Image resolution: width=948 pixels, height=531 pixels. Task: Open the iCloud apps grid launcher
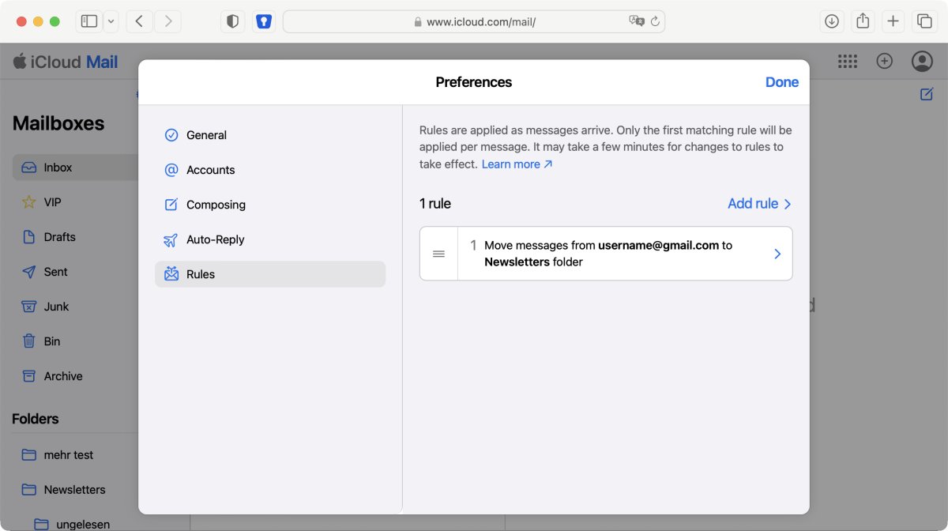(848, 62)
